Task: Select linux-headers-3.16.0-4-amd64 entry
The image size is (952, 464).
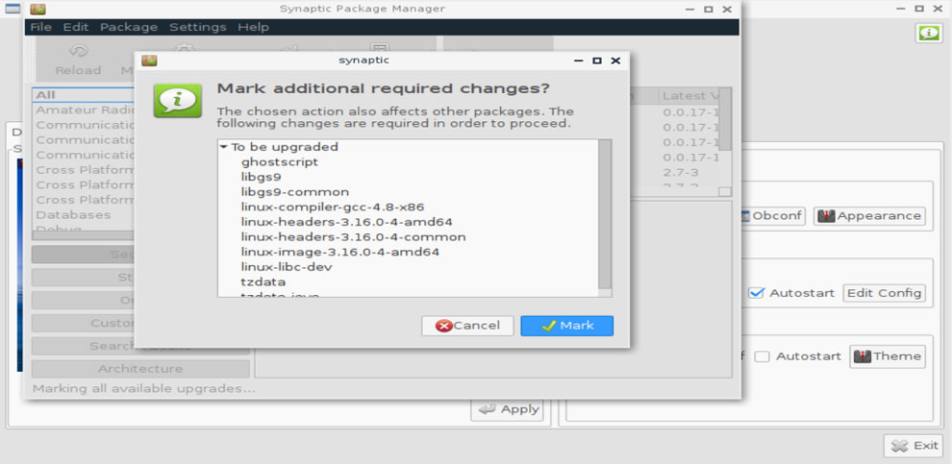Action: (x=346, y=222)
